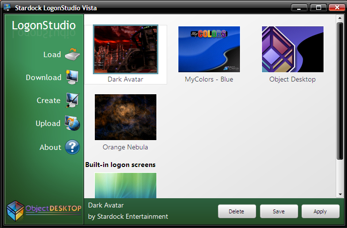
Task: Click the "Dark Avatar" caption under thumbnail
Action: 126,79
